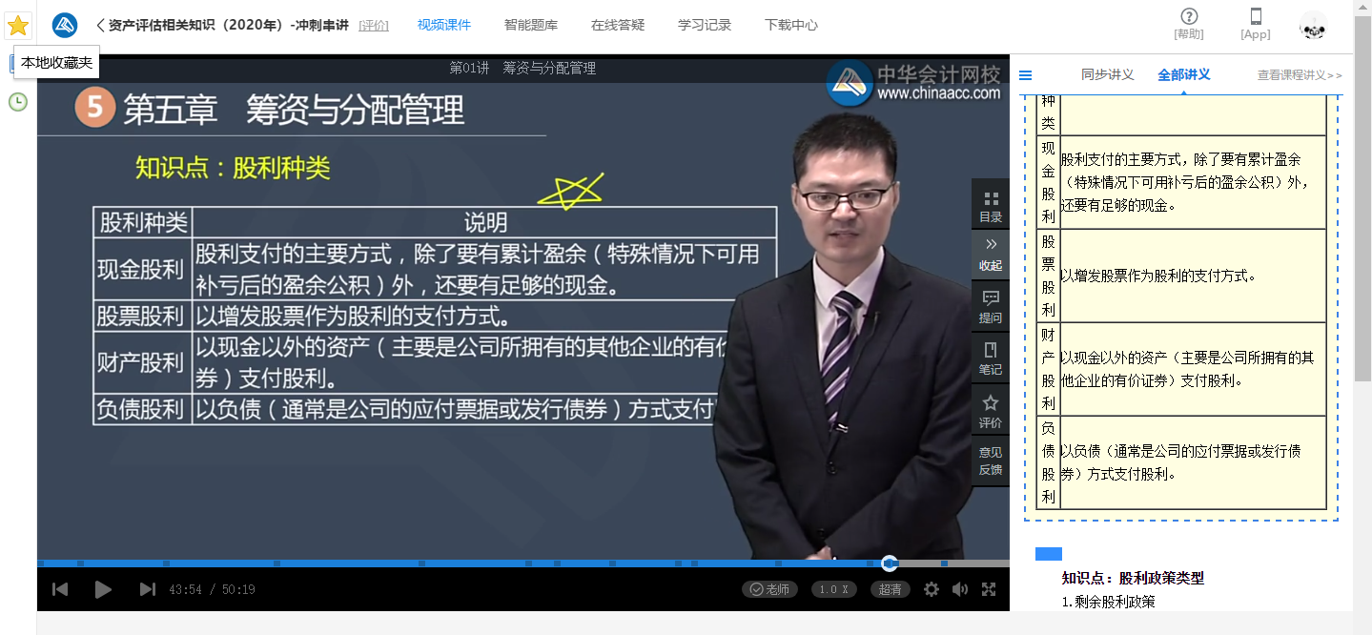Click the 43:54 / 50:19 time display
The height and width of the screenshot is (635, 1372).
212,590
